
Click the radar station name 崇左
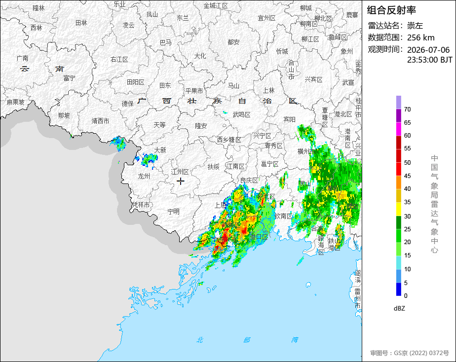pos(415,26)
